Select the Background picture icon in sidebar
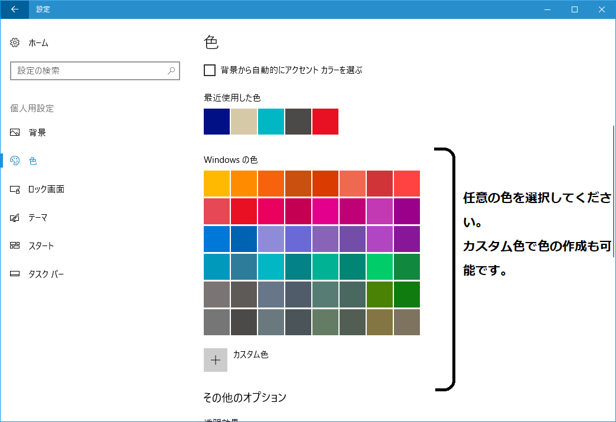This screenshot has height=422, width=616. click(15, 133)
